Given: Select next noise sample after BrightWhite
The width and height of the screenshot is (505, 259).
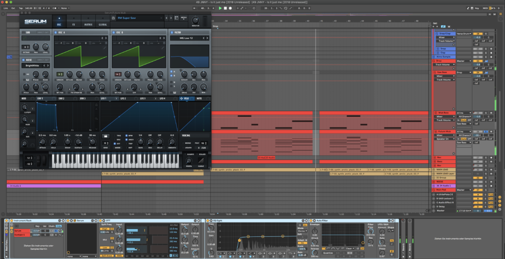Looking at the screenshot, I should 48,65.
